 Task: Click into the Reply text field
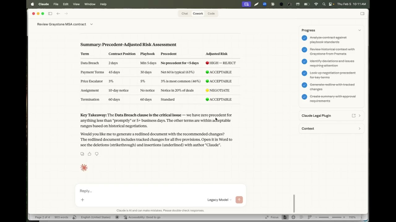(x=160, y=191)
